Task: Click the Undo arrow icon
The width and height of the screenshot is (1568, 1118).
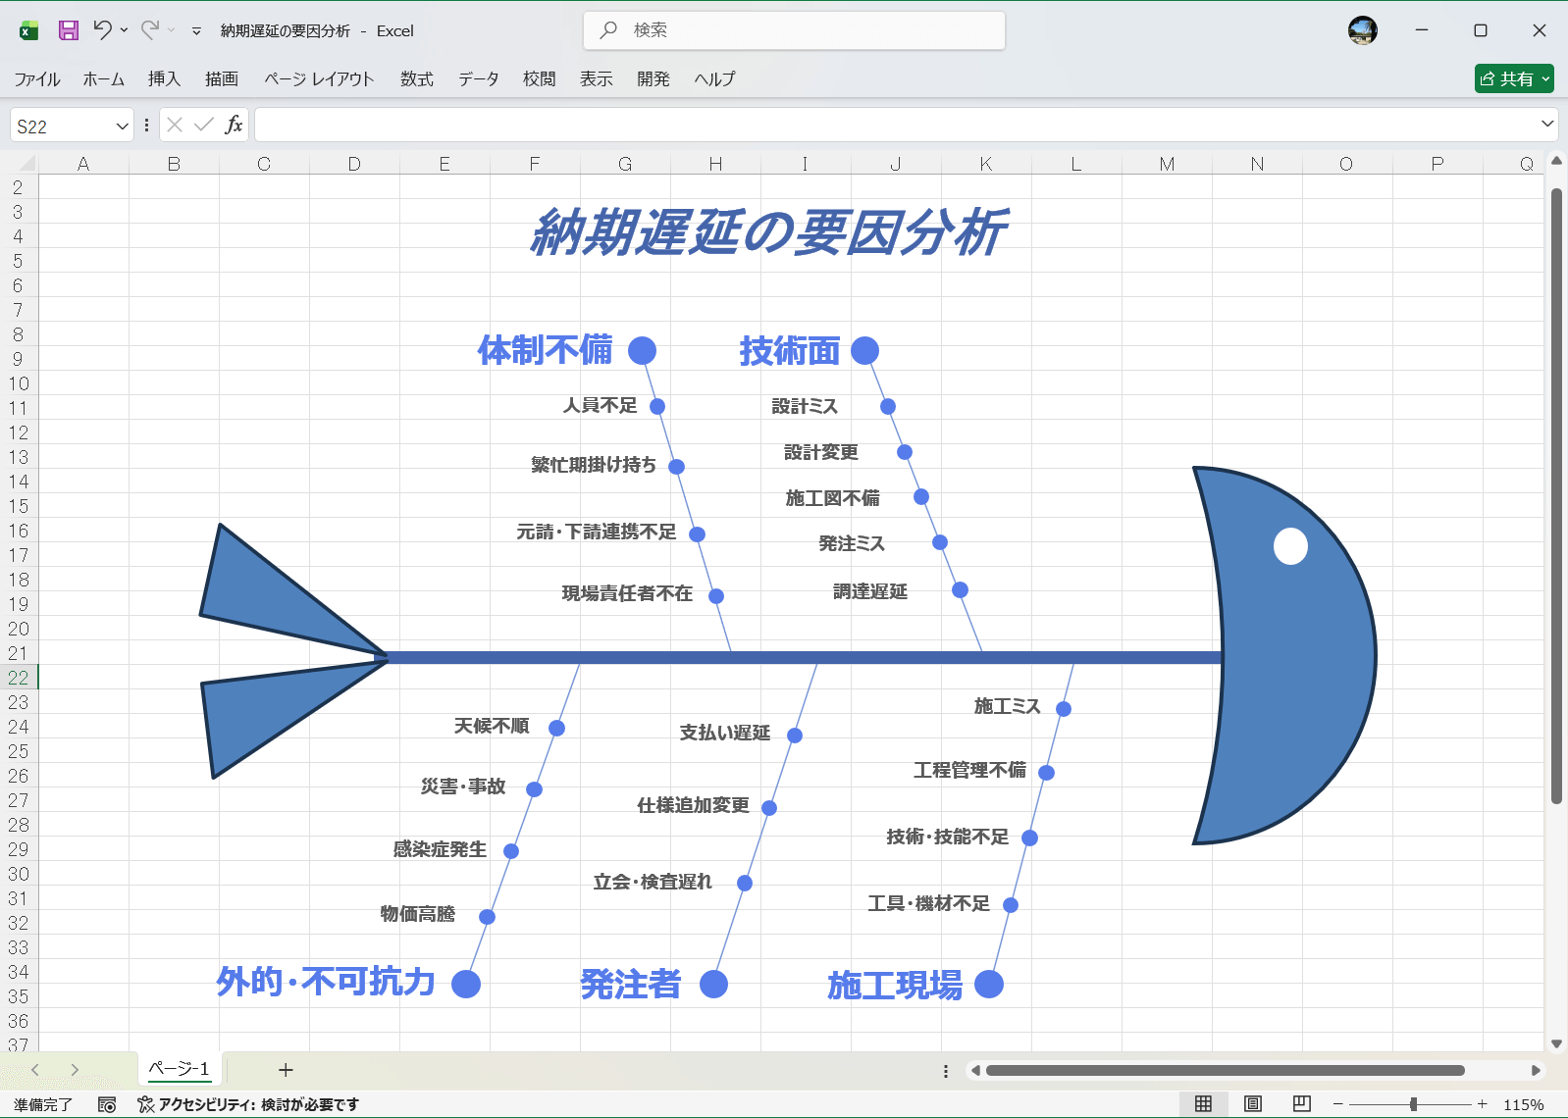Action: pyautogui.click(x=102, y=30)
